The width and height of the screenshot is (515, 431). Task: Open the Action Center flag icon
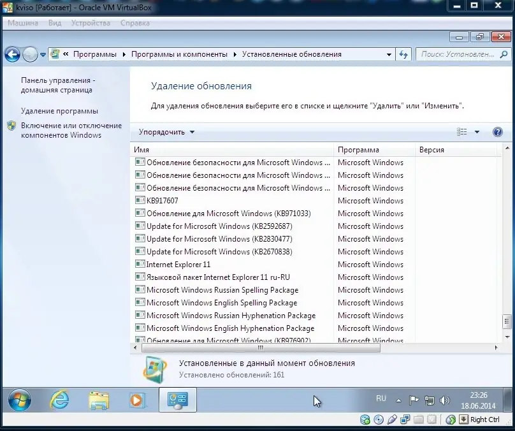414,400
